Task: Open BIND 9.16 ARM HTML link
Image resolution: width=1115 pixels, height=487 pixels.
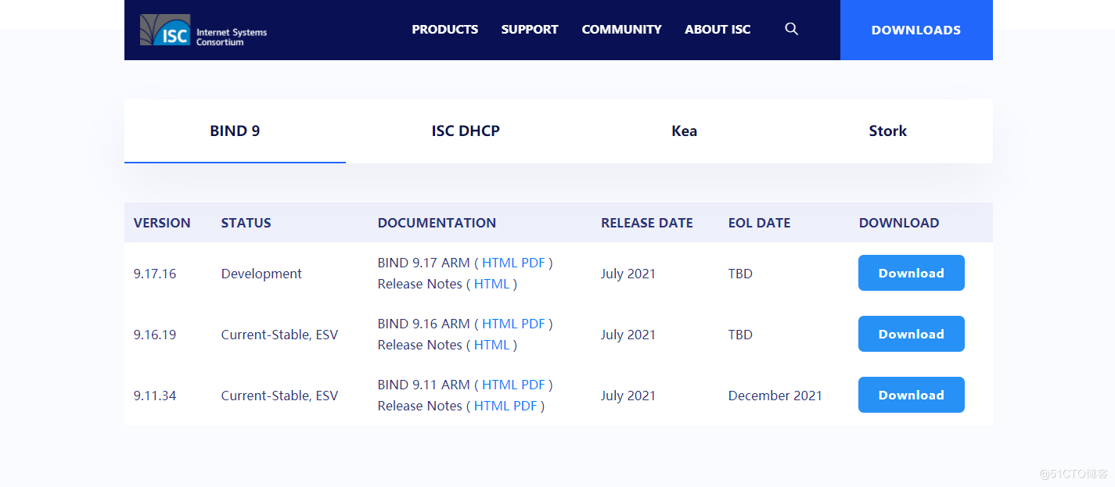Action: (499, 324)
